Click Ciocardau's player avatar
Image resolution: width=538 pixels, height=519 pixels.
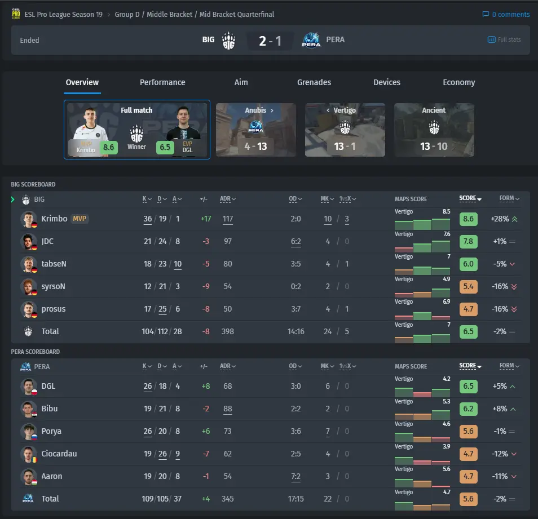pyautogui.click(x=28, y=454)
